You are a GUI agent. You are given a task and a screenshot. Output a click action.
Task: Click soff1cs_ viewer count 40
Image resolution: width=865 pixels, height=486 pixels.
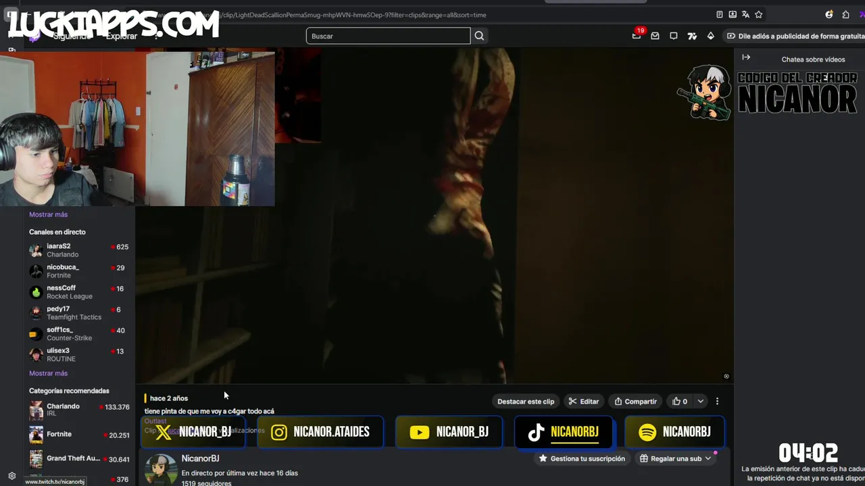(120, 331)
